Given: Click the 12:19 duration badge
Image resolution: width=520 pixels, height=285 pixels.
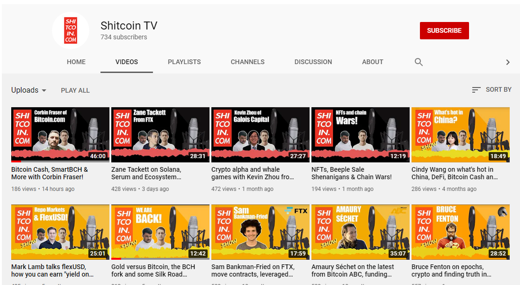Looking at the screenshot, I should click(x=398, y=156).
